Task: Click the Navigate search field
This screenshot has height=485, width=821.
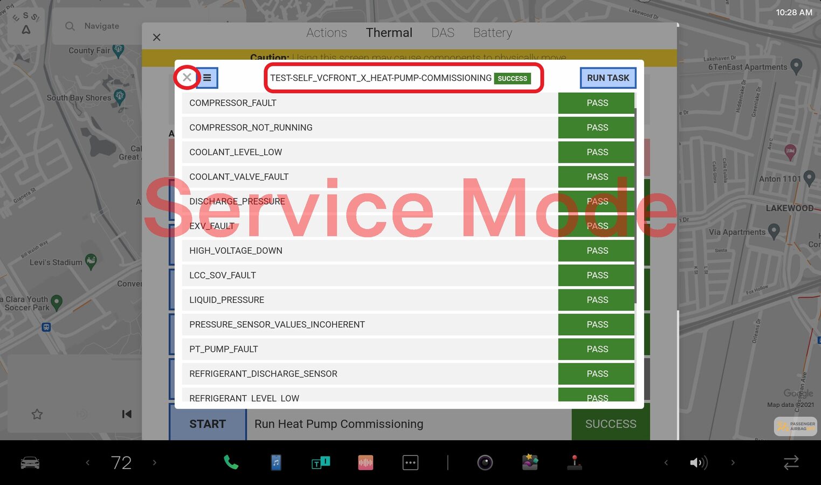Action: click(101, 26)
